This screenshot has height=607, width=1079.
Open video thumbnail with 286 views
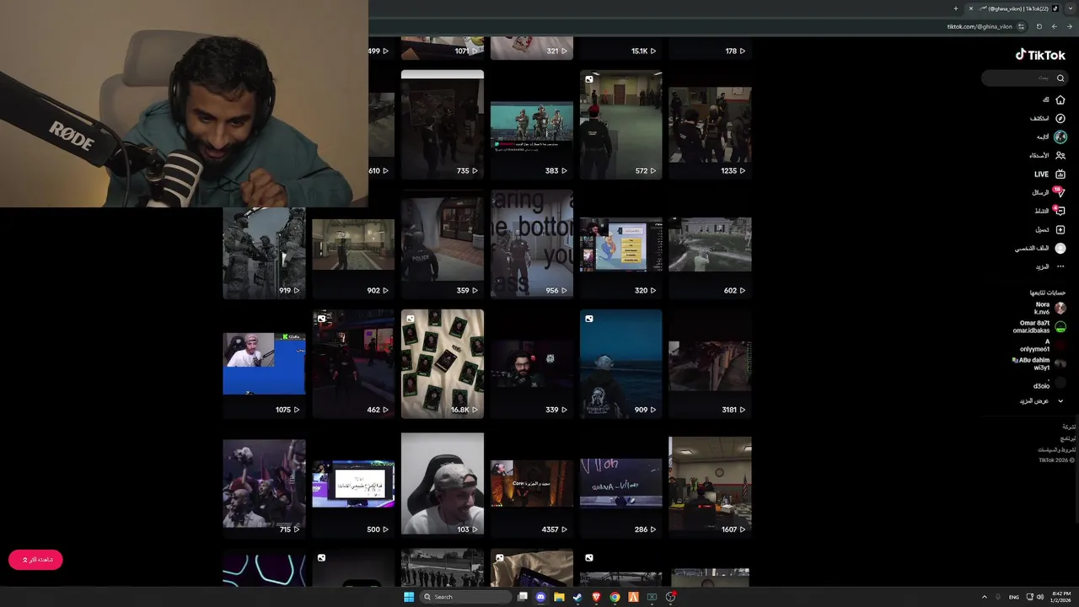621,483
